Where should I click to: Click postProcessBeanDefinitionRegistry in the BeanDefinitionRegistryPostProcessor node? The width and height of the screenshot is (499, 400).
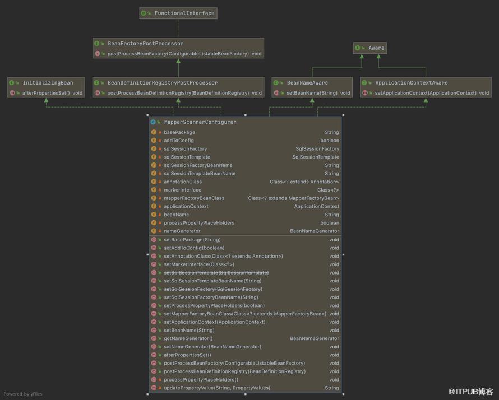(178, 93)
